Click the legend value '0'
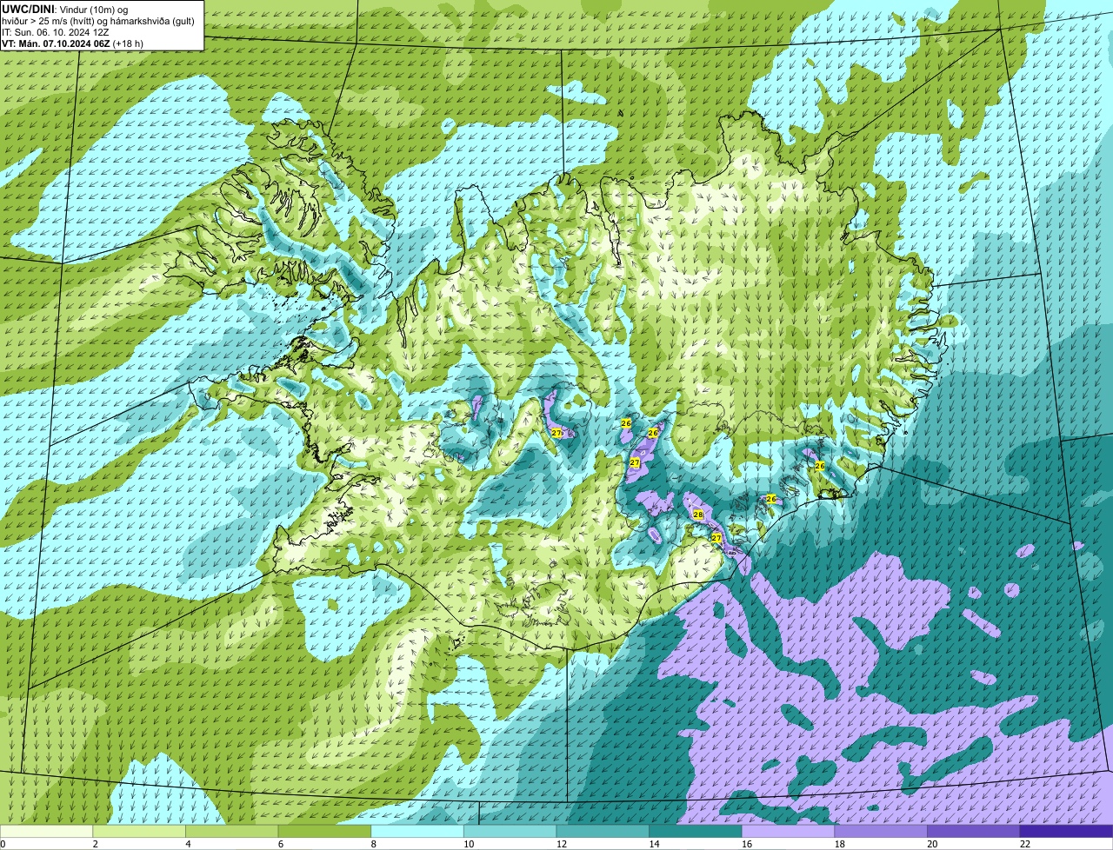The height and width of the screenshot is (850, 1113). pyautogui.click(x=3, y=844)
